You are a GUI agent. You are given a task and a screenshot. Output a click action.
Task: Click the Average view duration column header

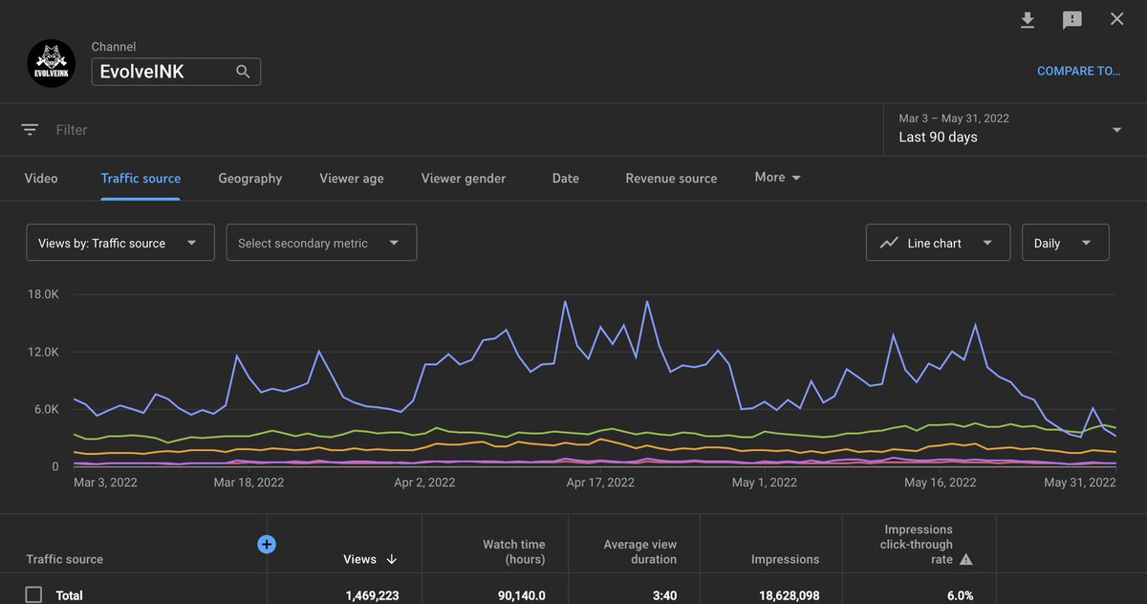click(x=640, y=551)
